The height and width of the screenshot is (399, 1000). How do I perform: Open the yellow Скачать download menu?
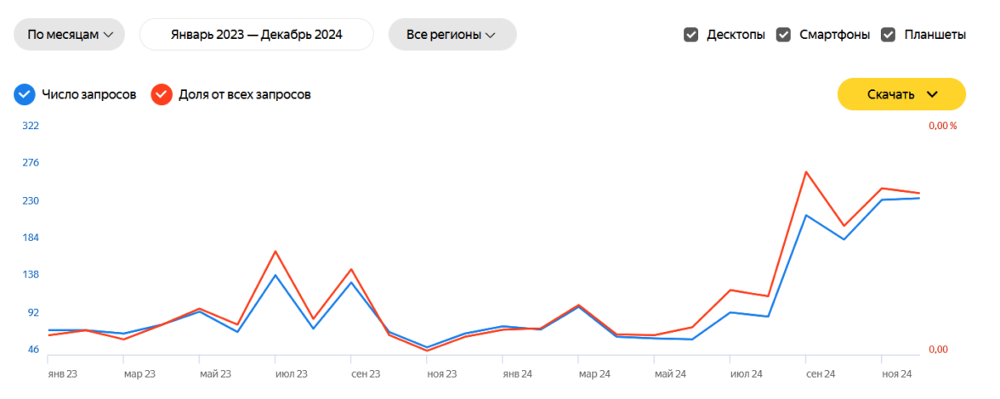[901, 94]
